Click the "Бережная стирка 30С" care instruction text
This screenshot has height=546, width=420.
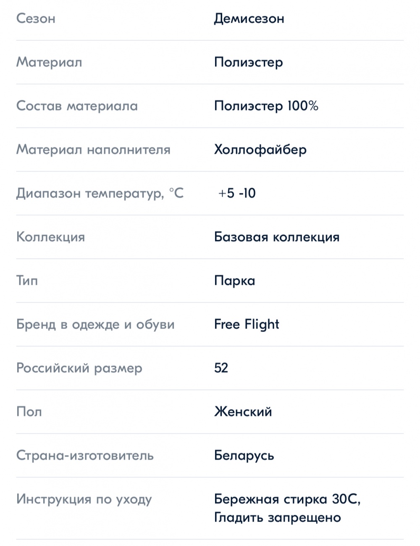pos(287,499)
